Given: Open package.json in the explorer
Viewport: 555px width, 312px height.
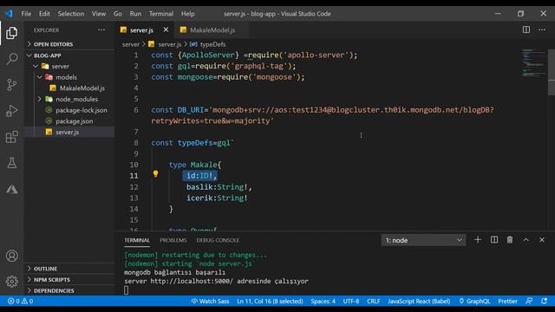Looking at the screenshot, I should point(75,121).
